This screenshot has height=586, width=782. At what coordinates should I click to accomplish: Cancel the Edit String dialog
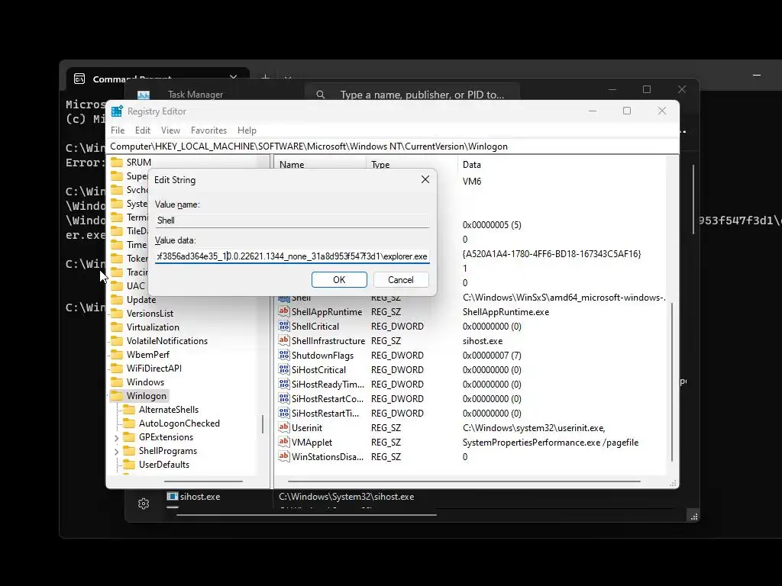[x=400, y=279]
